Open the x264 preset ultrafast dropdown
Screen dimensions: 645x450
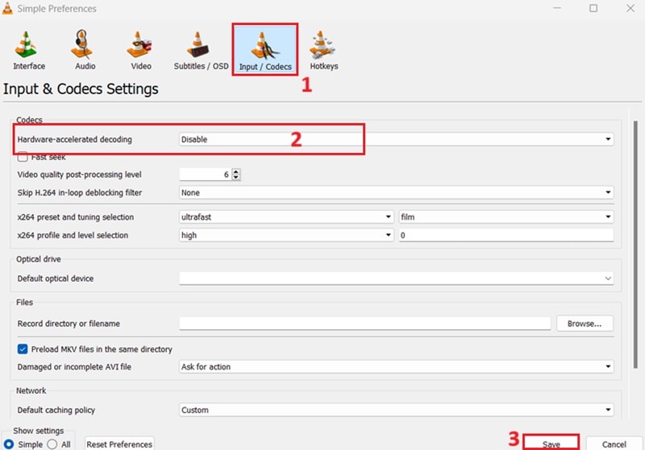pos(285,217)
